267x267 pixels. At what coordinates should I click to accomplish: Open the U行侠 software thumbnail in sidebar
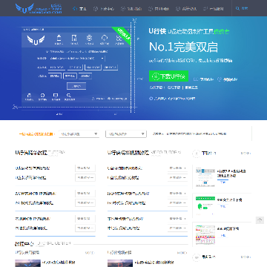point(205,177)
